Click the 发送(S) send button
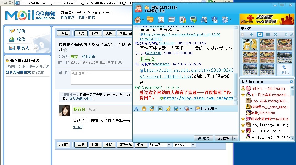This screenshot has height=165, width=296. (x=223, y=138)
